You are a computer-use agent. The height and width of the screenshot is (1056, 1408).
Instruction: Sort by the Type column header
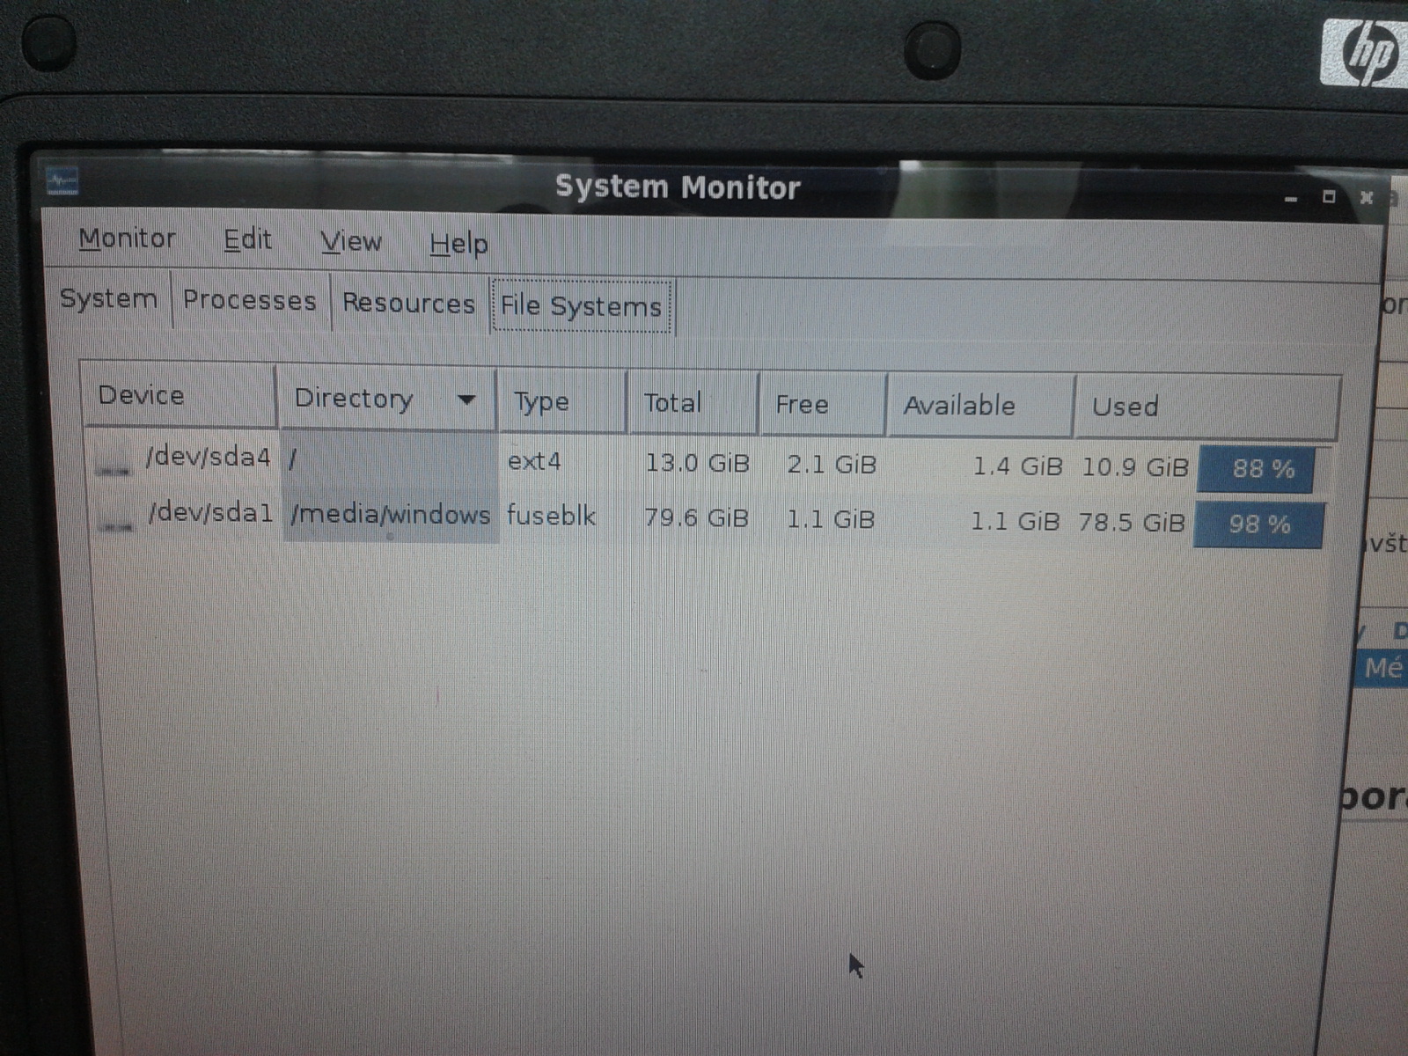tap(561, 402)
